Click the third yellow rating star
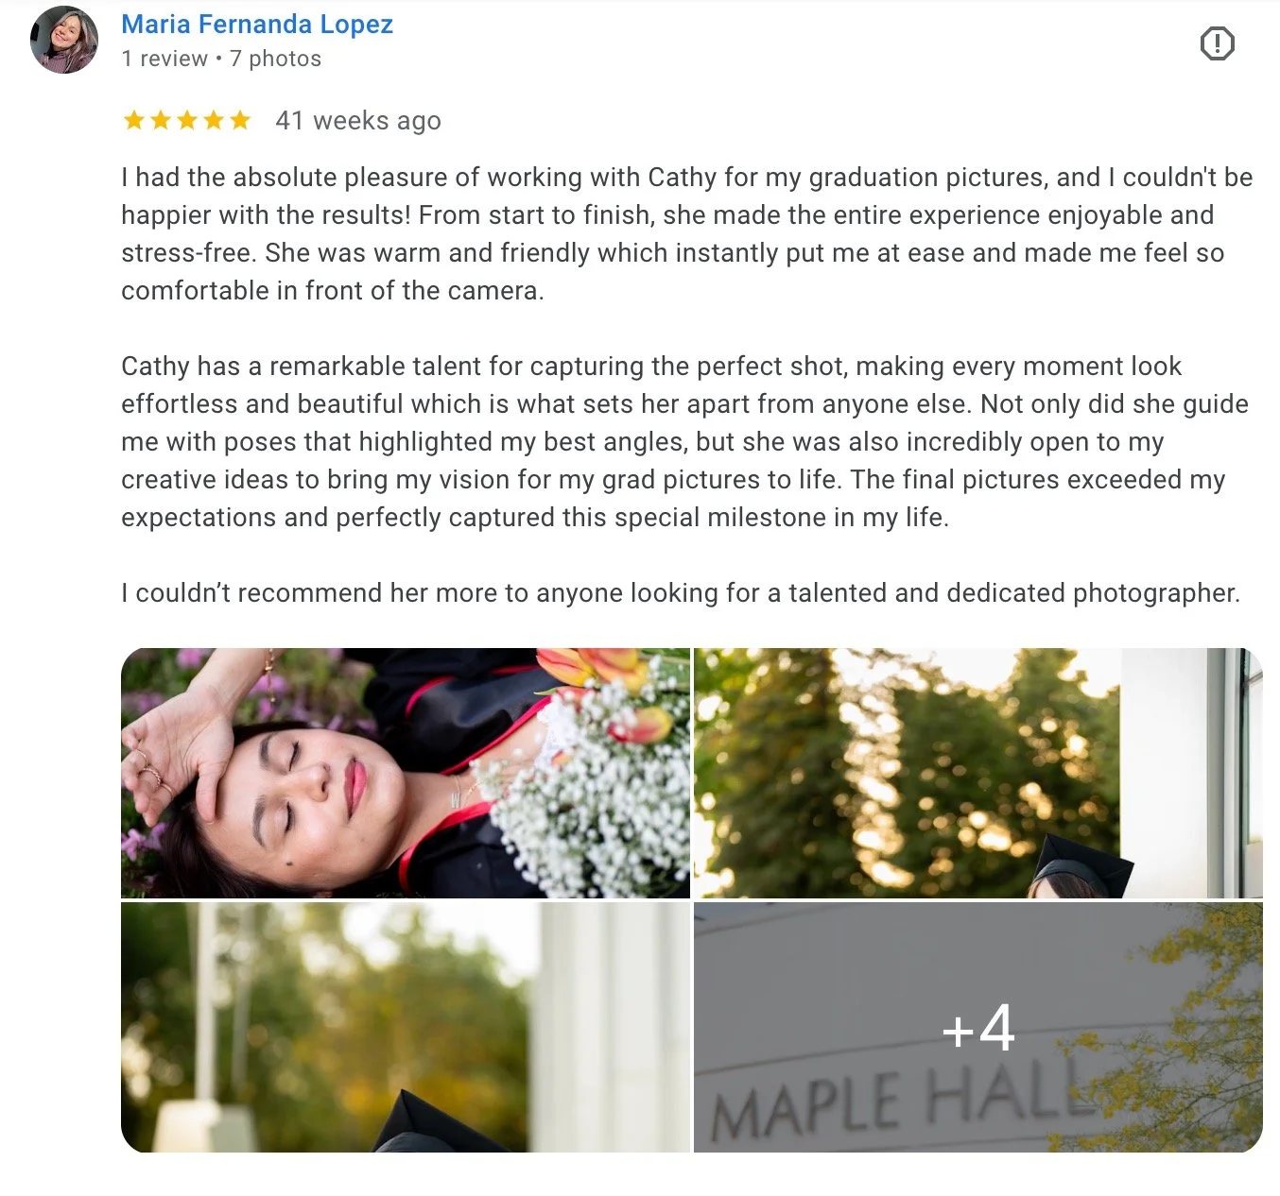This screenshot has height=1196, width=1280. pyautogui.click(x=186, y=120)
